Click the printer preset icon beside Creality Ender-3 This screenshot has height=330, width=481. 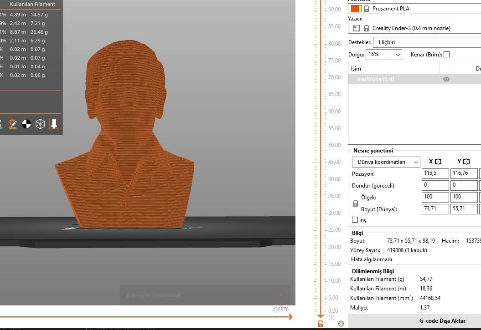click(x=356, y=28)
